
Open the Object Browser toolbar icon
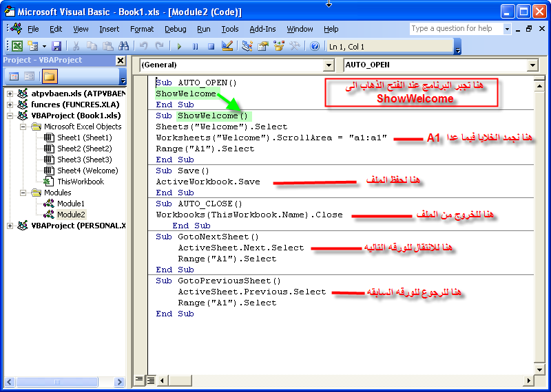(279, 46)
